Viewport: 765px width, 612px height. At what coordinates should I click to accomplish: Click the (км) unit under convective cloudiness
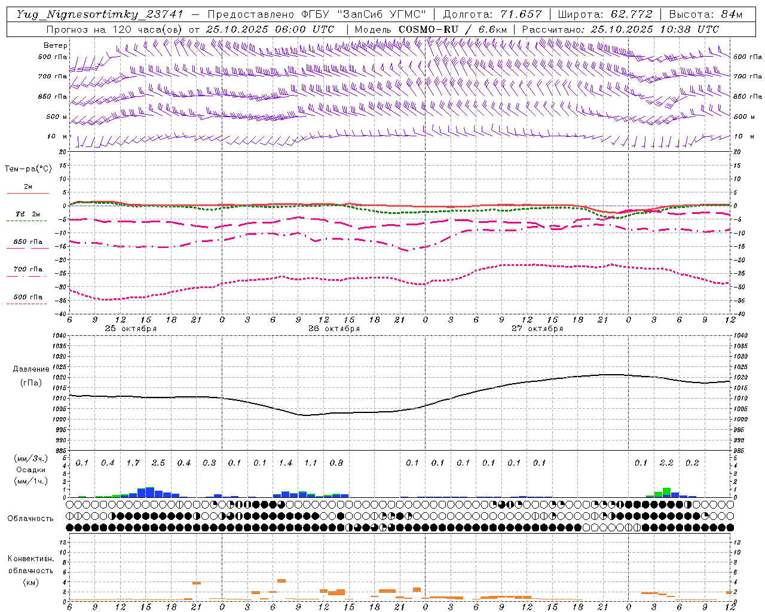point(30,582)
